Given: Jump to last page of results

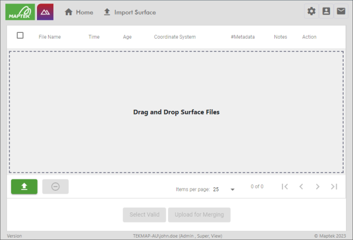Looking at the screenshot, I should (x=334, y=187).
